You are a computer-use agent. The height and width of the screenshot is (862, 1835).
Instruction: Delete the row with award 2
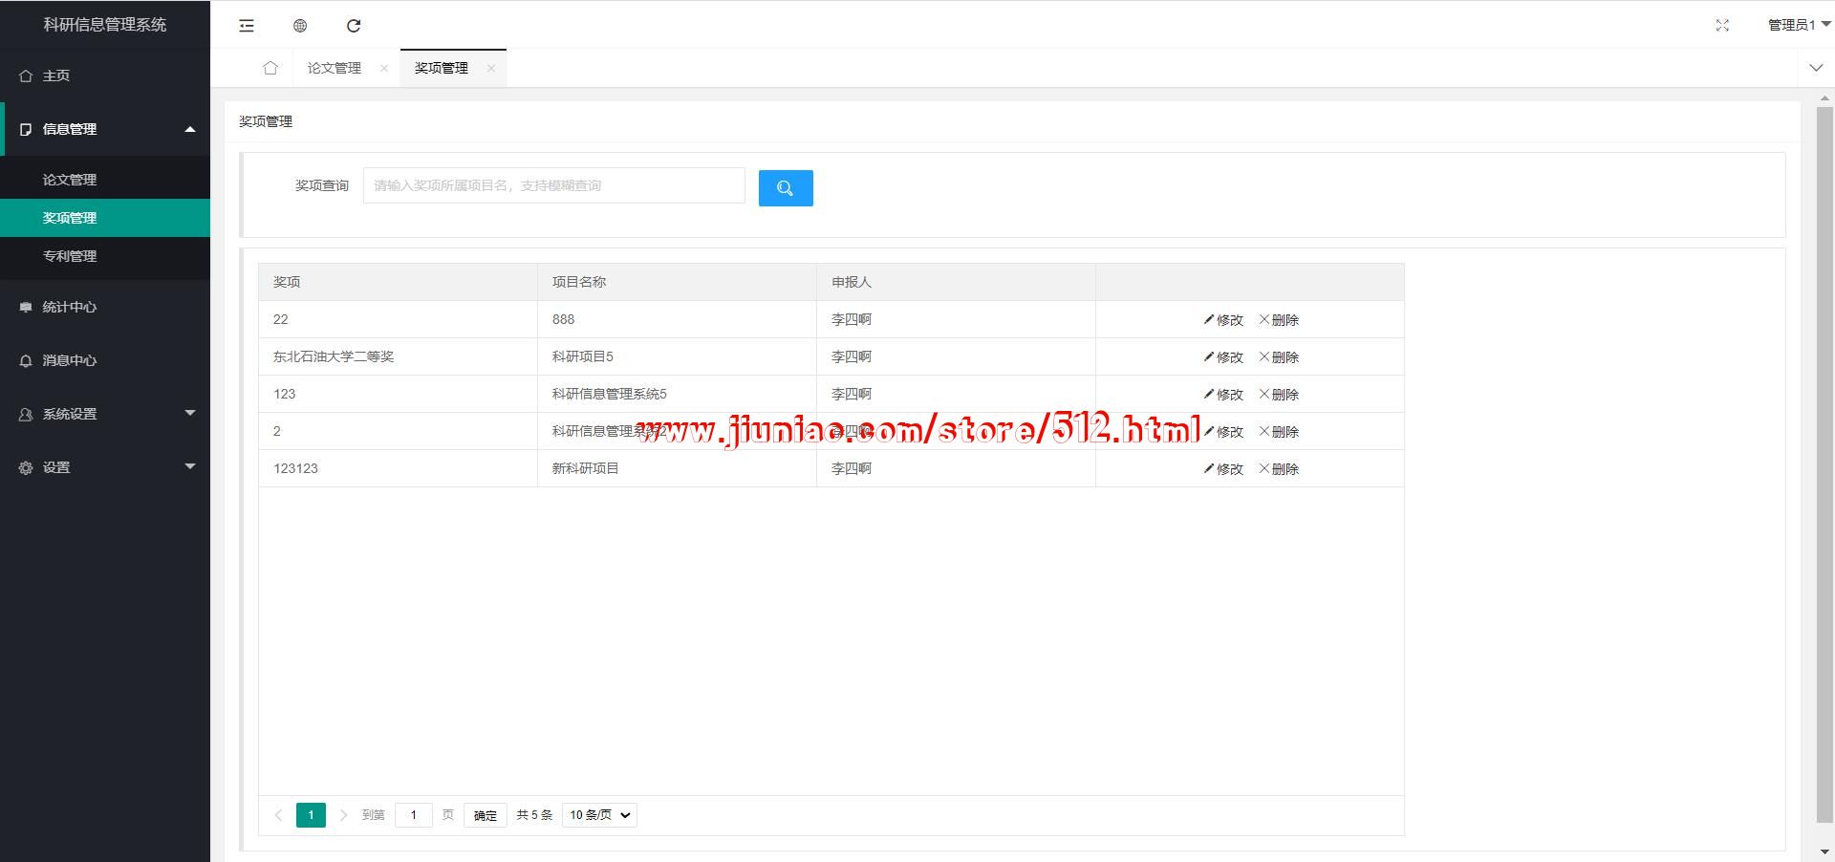click(x=1279, y=432)
